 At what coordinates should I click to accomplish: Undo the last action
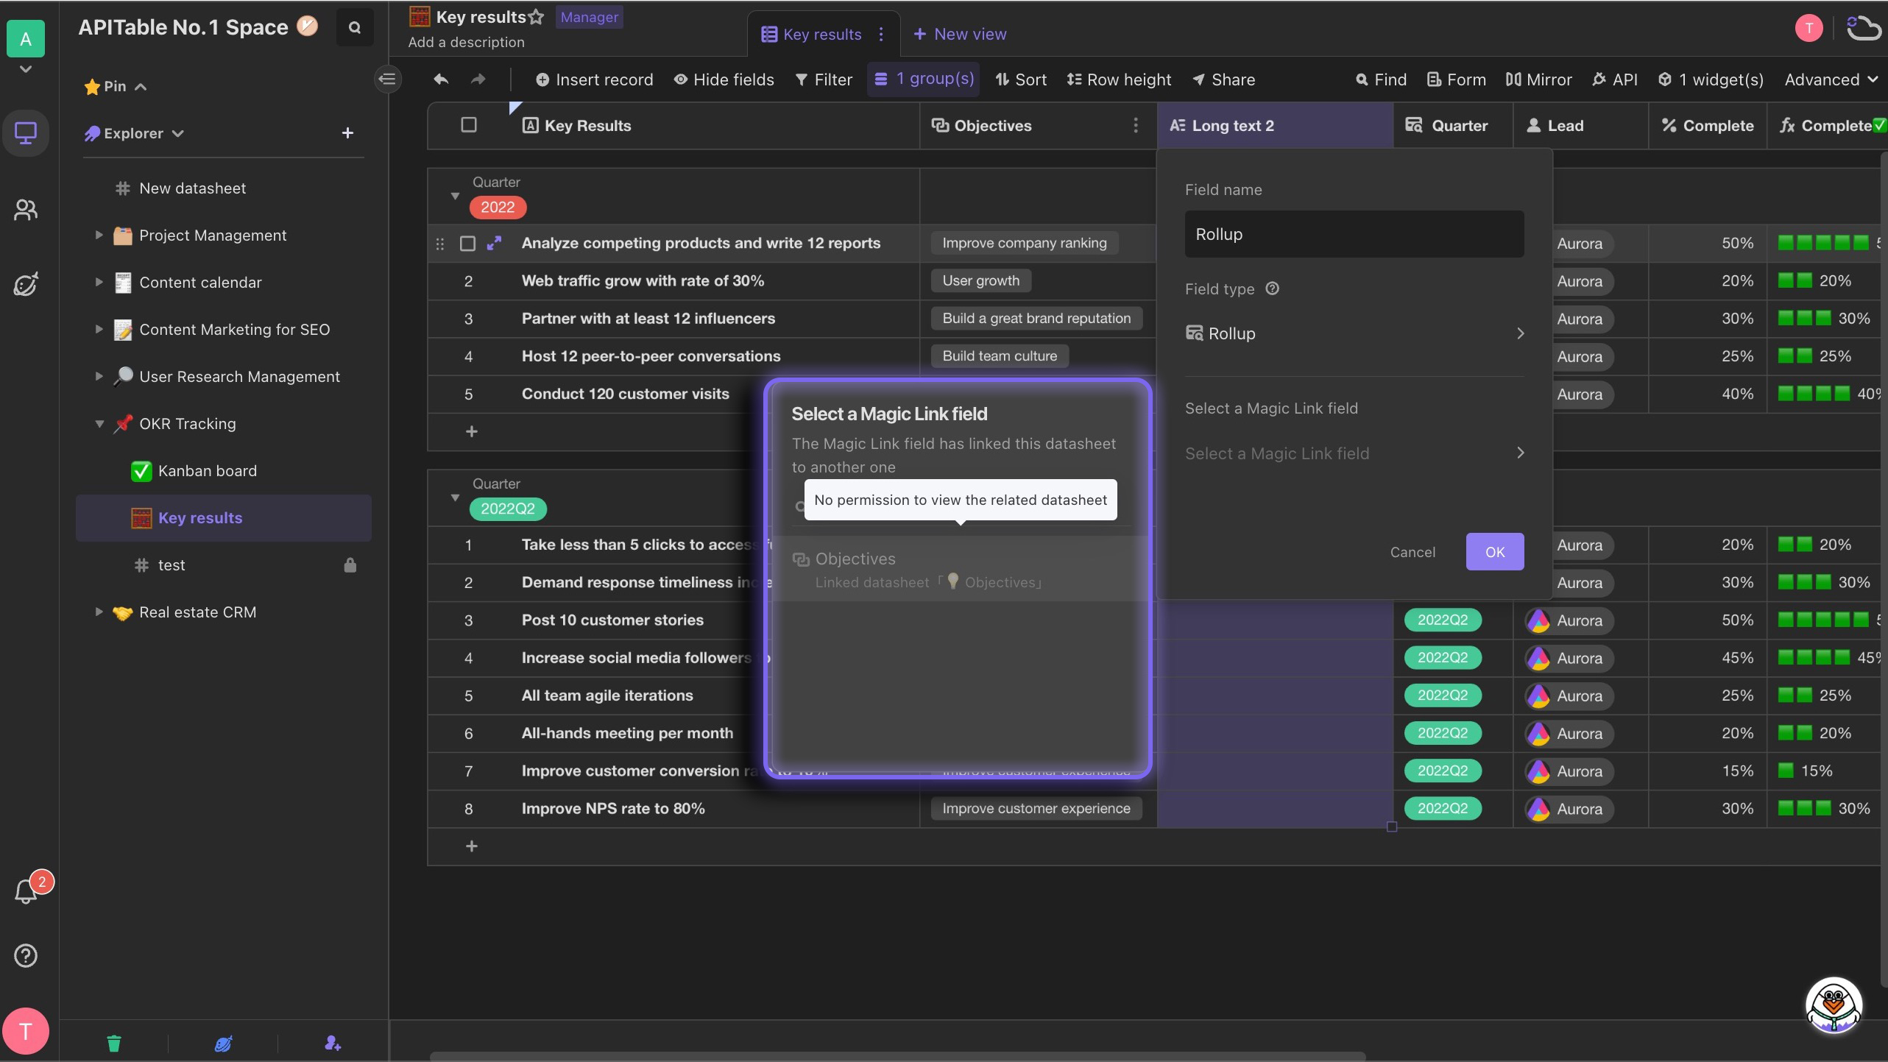[441, 79]
